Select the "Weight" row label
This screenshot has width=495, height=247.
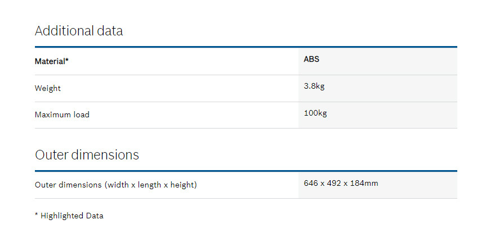pos(48,88)
